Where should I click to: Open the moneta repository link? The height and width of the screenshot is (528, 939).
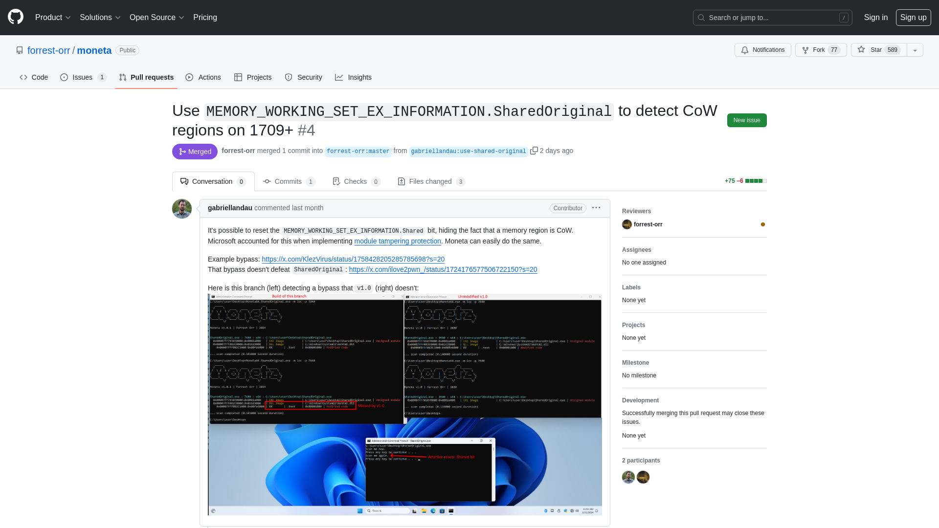94,50
